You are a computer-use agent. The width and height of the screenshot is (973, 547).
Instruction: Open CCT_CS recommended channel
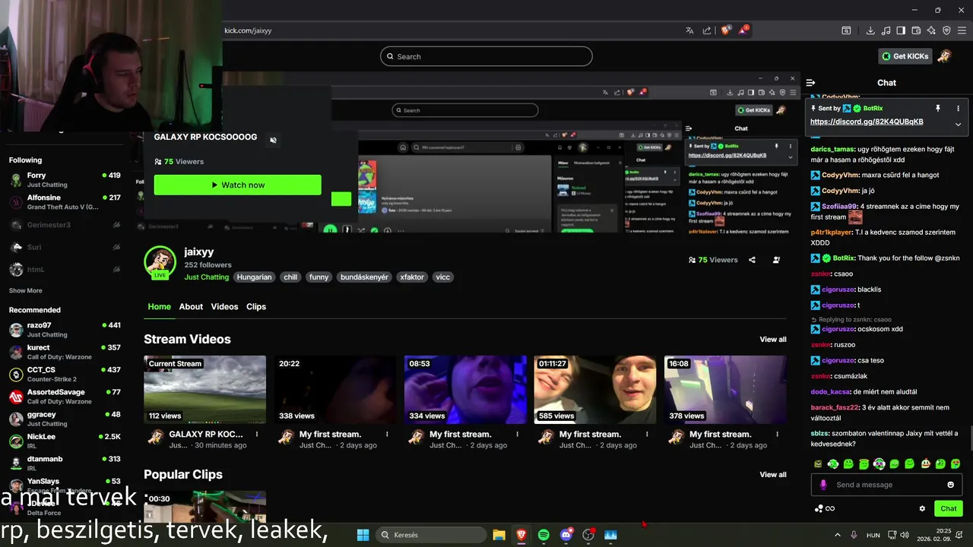tap(65, 375)
